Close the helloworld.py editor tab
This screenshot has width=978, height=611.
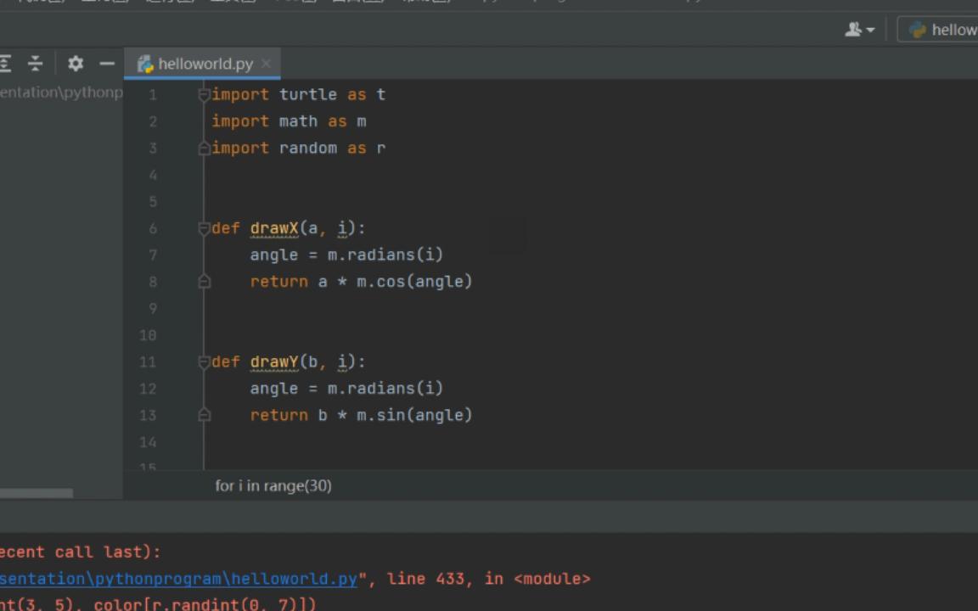[267, 63]
